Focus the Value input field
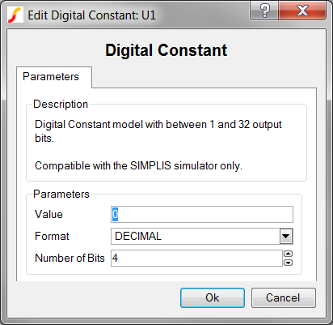The width and height of the screenshot is (333, 325). 202,215
